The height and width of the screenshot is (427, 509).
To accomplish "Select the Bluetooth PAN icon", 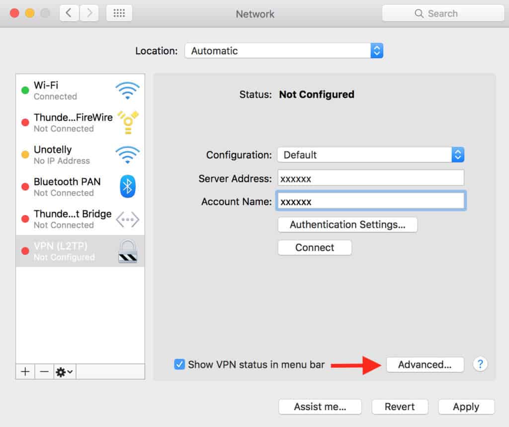I will click(x=128, y=187).
